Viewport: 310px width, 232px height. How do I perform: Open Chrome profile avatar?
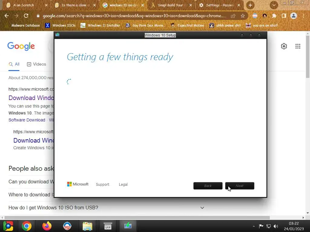pos(294,16)
